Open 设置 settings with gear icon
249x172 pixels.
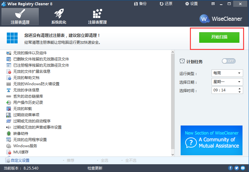(x=191, y=4)
